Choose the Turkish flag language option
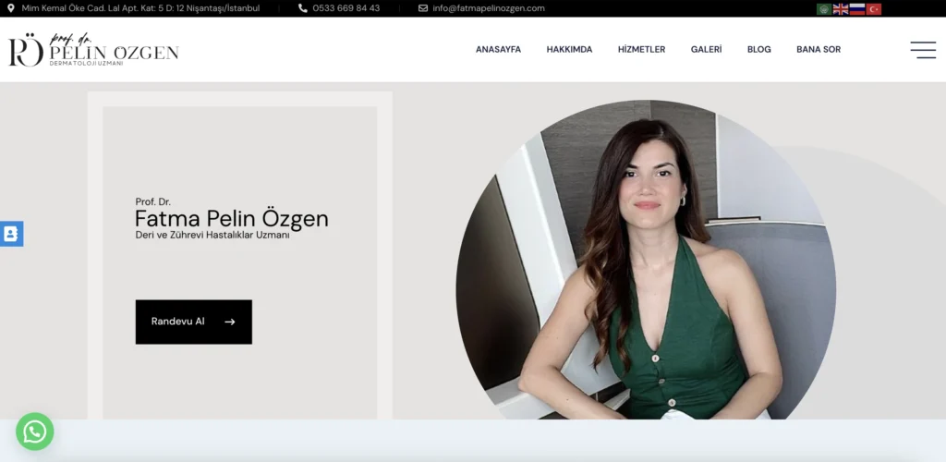946x462 pixels. (x=874, y=9)
